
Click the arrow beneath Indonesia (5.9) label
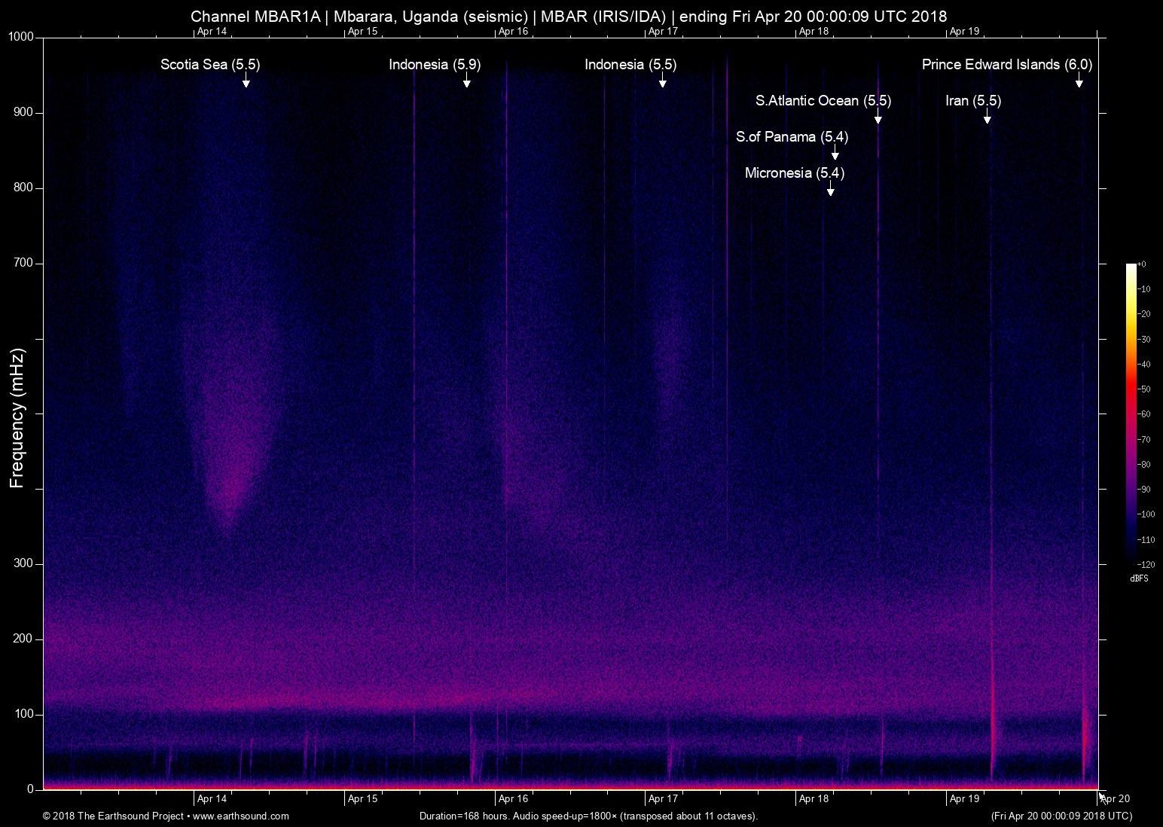[x=466, y=81]
